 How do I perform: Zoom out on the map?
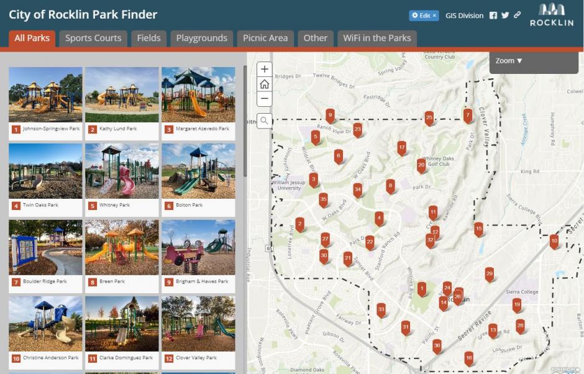coord(264,99)
